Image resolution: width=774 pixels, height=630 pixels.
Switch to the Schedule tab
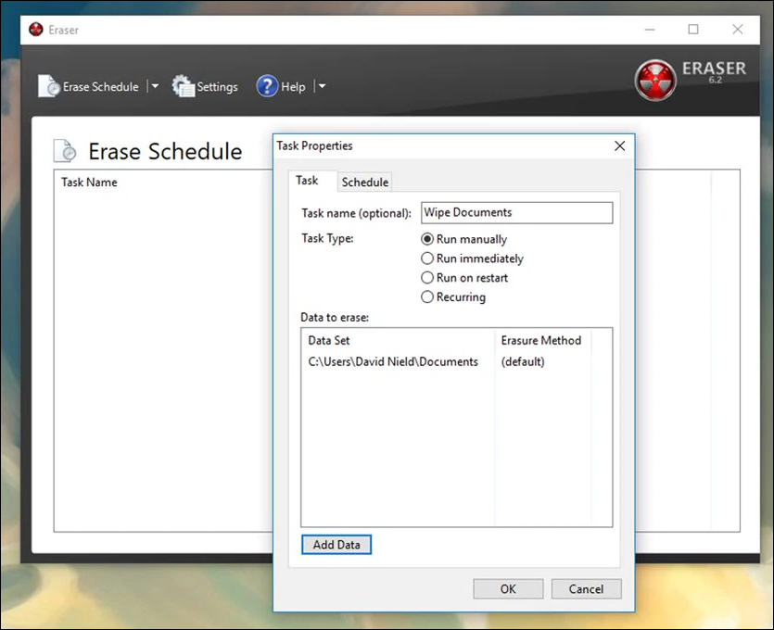pyautogui.click(x=365, y=182)
